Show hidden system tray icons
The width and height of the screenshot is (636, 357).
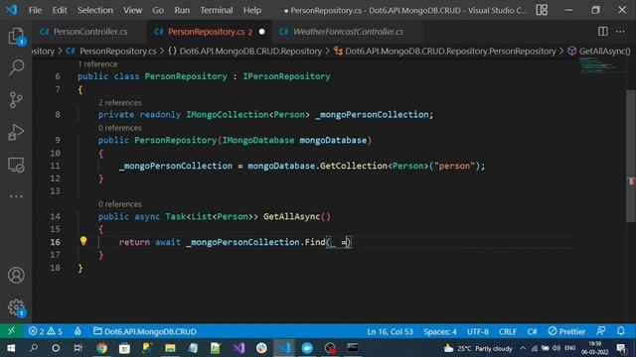(x=523, y=348)
